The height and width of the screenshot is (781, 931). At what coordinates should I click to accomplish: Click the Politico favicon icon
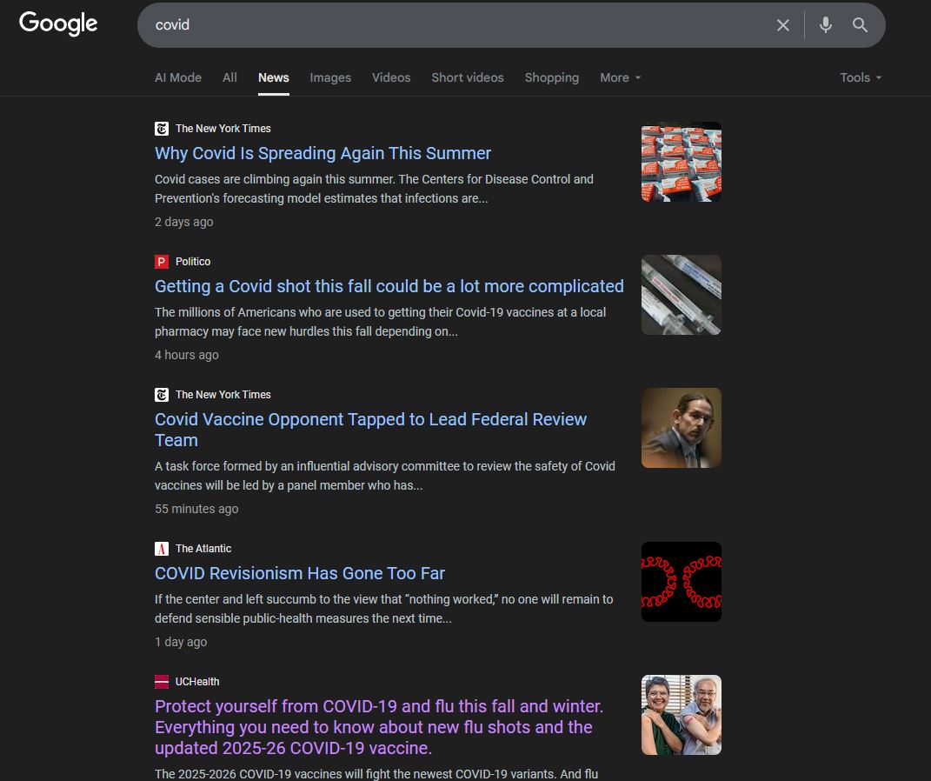pyautogui.click(x=162, y=262)
